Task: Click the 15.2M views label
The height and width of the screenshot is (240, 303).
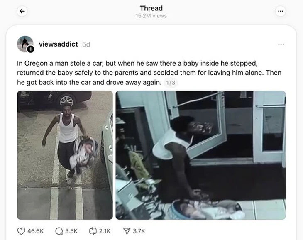Action: tap(151, 16)
